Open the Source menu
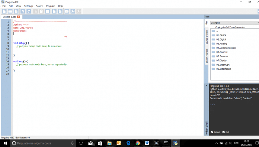 [39, 6]
